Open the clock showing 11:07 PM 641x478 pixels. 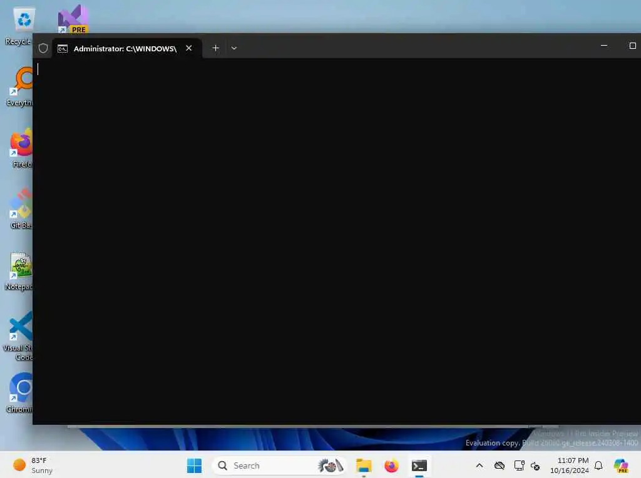[x=569, y=465]
